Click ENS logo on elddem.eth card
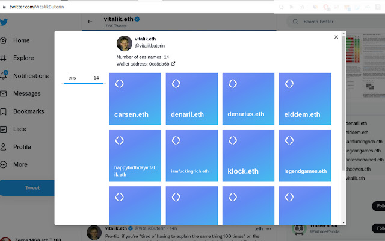The image size is (385, 241). click(289, 84)
